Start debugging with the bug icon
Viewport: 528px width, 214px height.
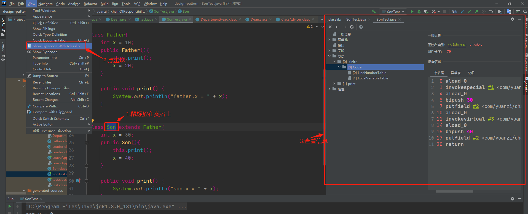pos(419,12)
